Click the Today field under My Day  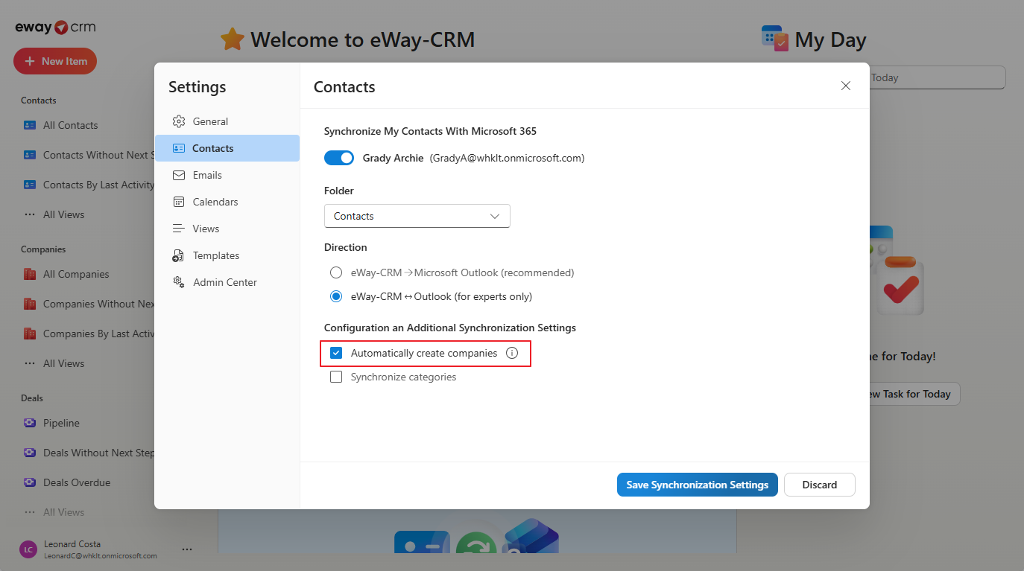coord(938,77)
